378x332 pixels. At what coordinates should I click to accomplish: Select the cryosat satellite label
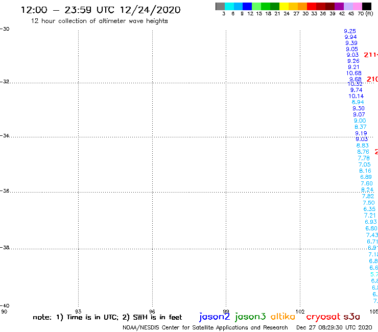pos(323,317)
